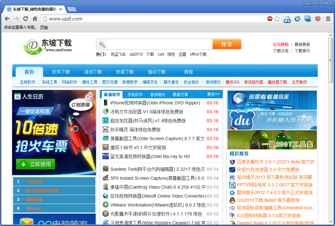335x226 pixels.
Task: Switch to the 游戏相关 list tab
Action: pos(158,94)
